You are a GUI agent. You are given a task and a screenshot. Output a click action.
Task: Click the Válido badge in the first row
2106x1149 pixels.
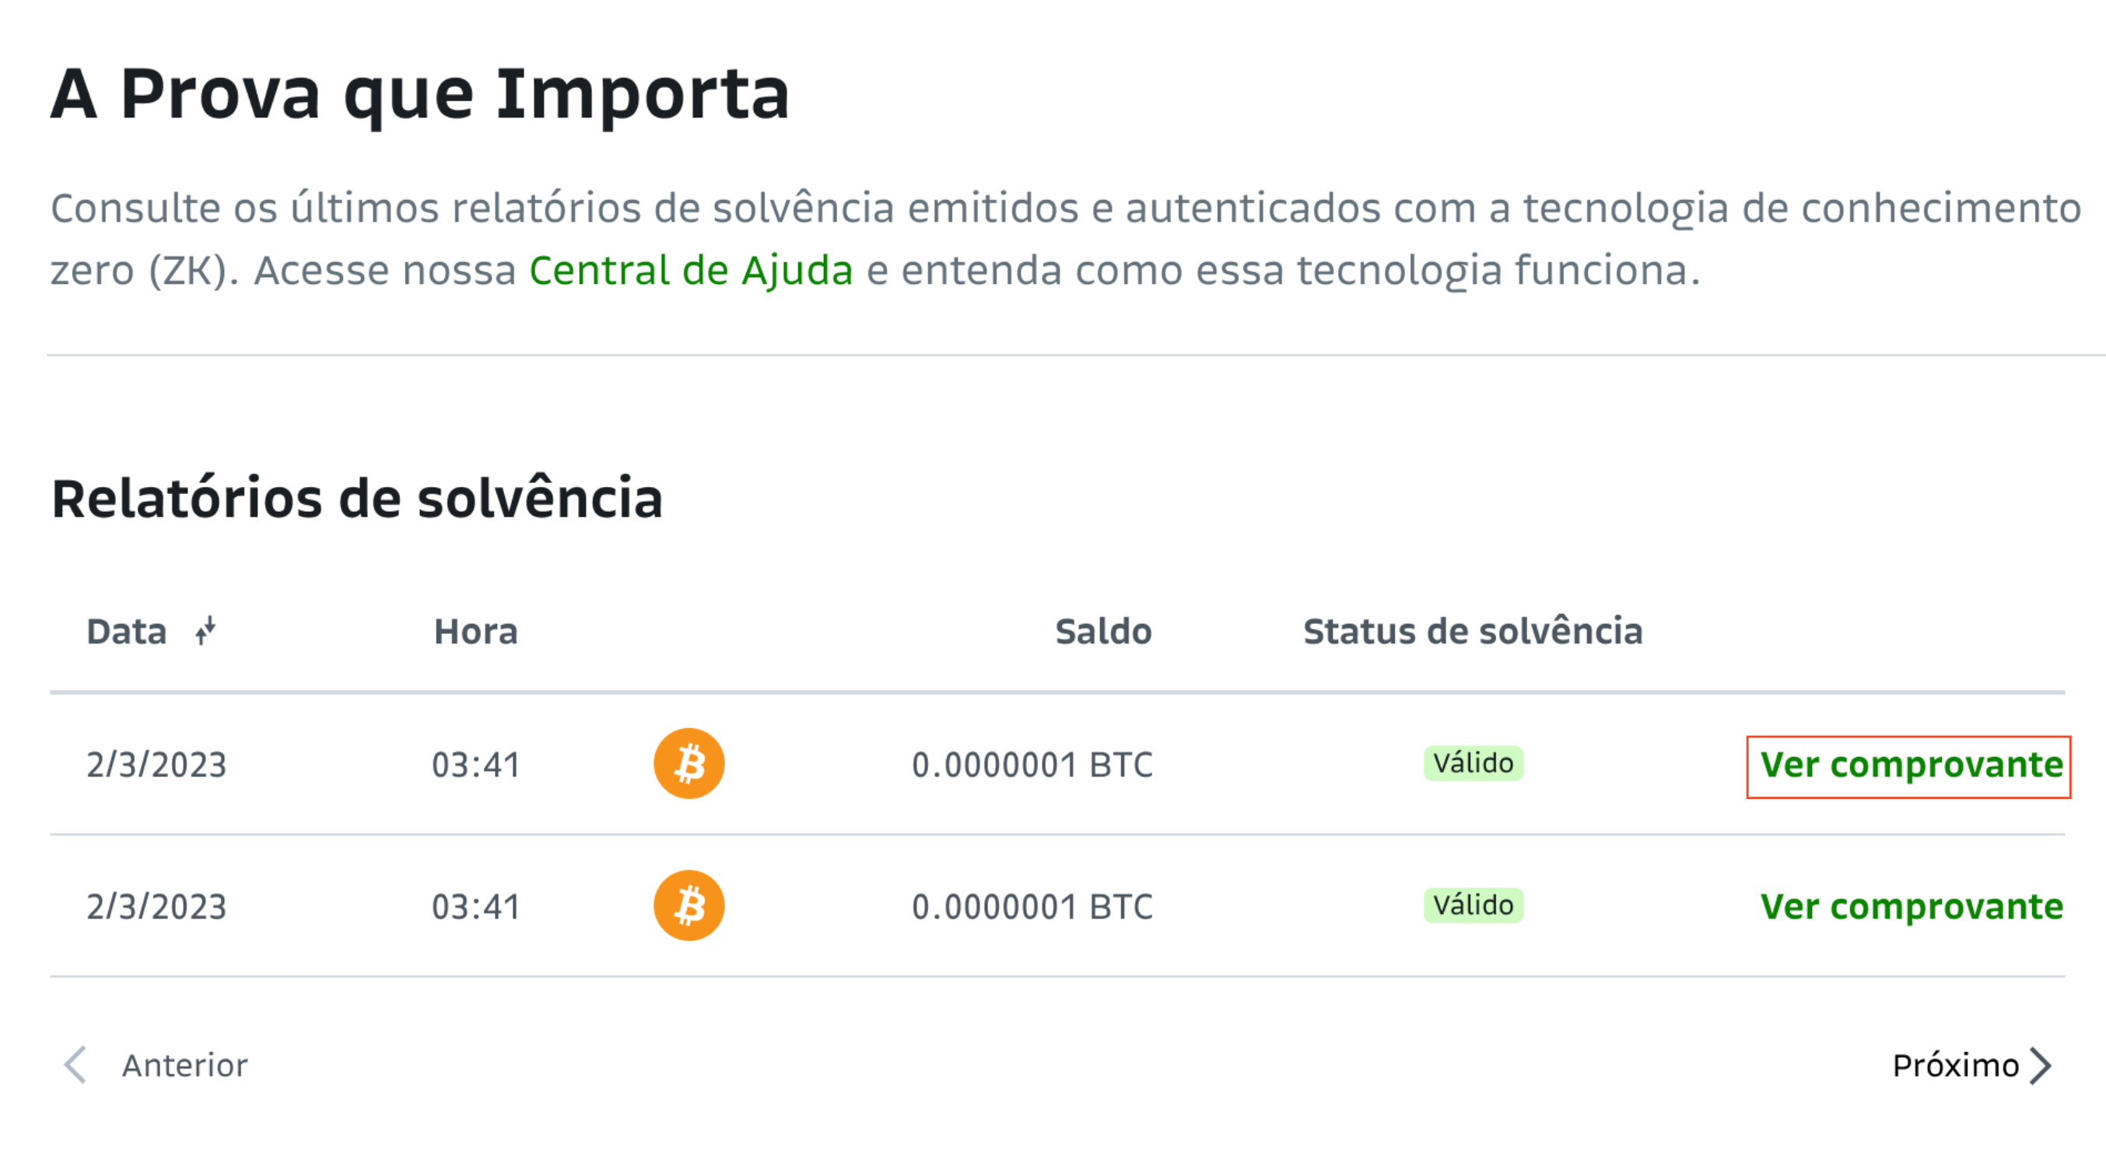pyautogui.click(x=1473, y=763)
